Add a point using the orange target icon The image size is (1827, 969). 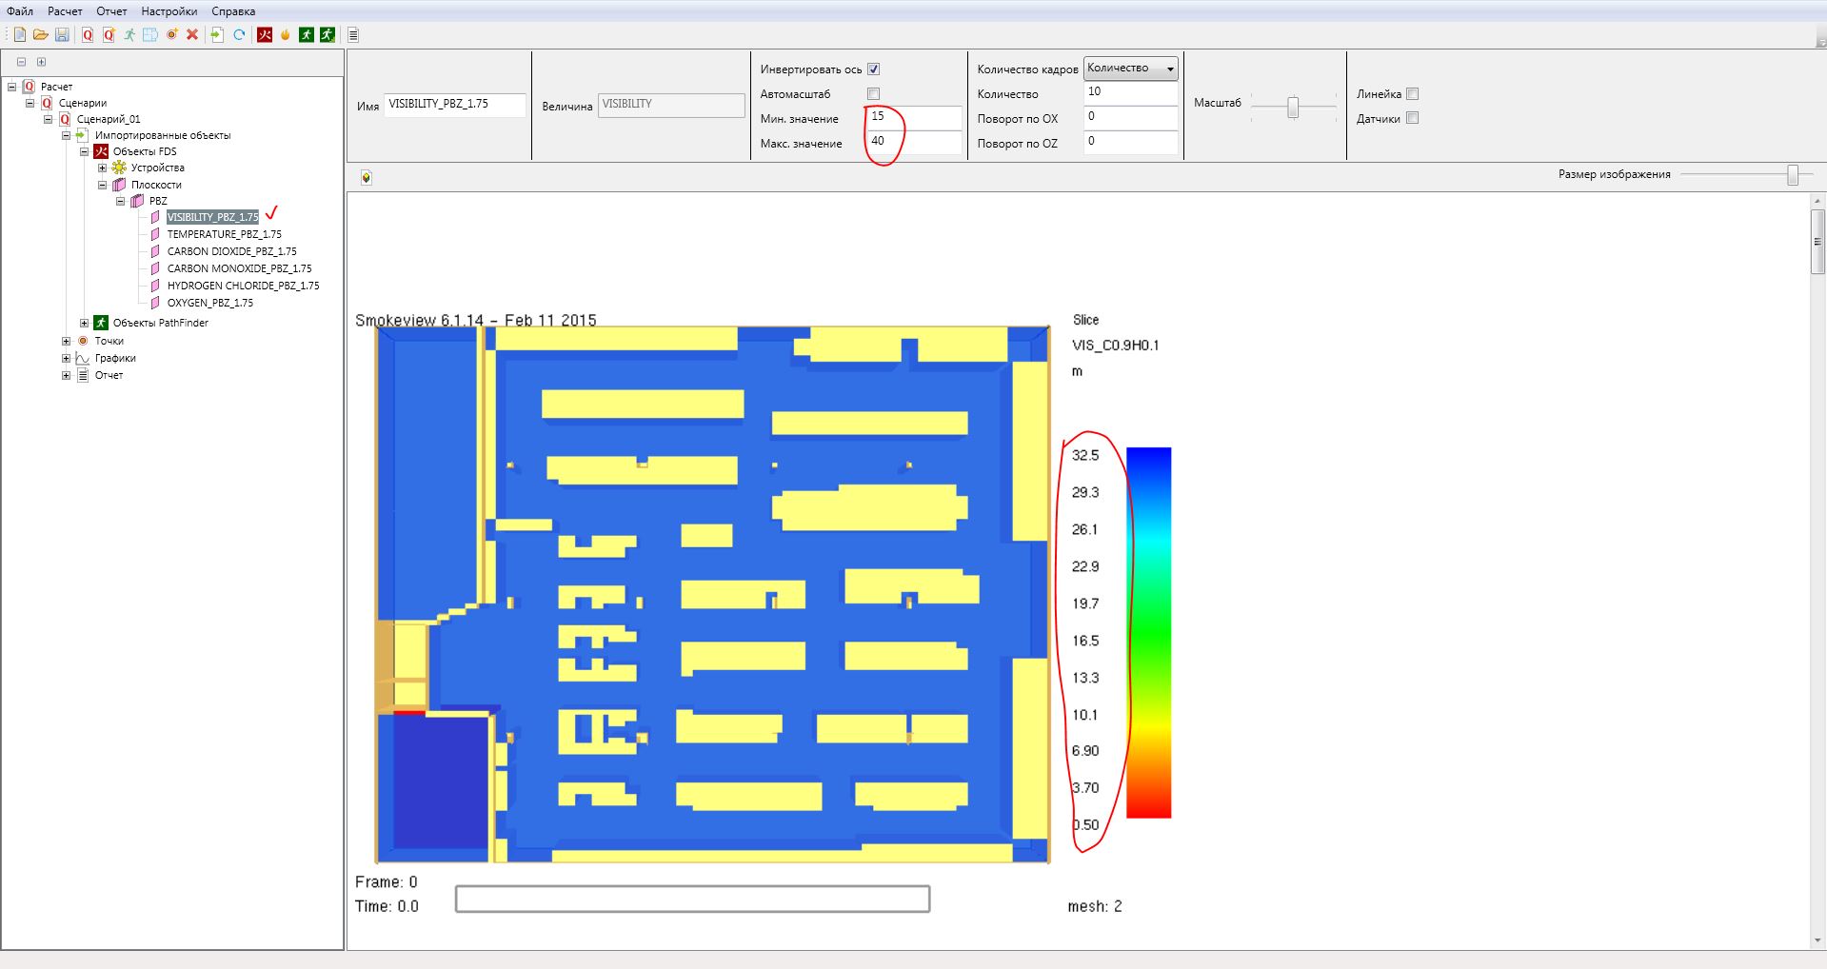point(172,35)
